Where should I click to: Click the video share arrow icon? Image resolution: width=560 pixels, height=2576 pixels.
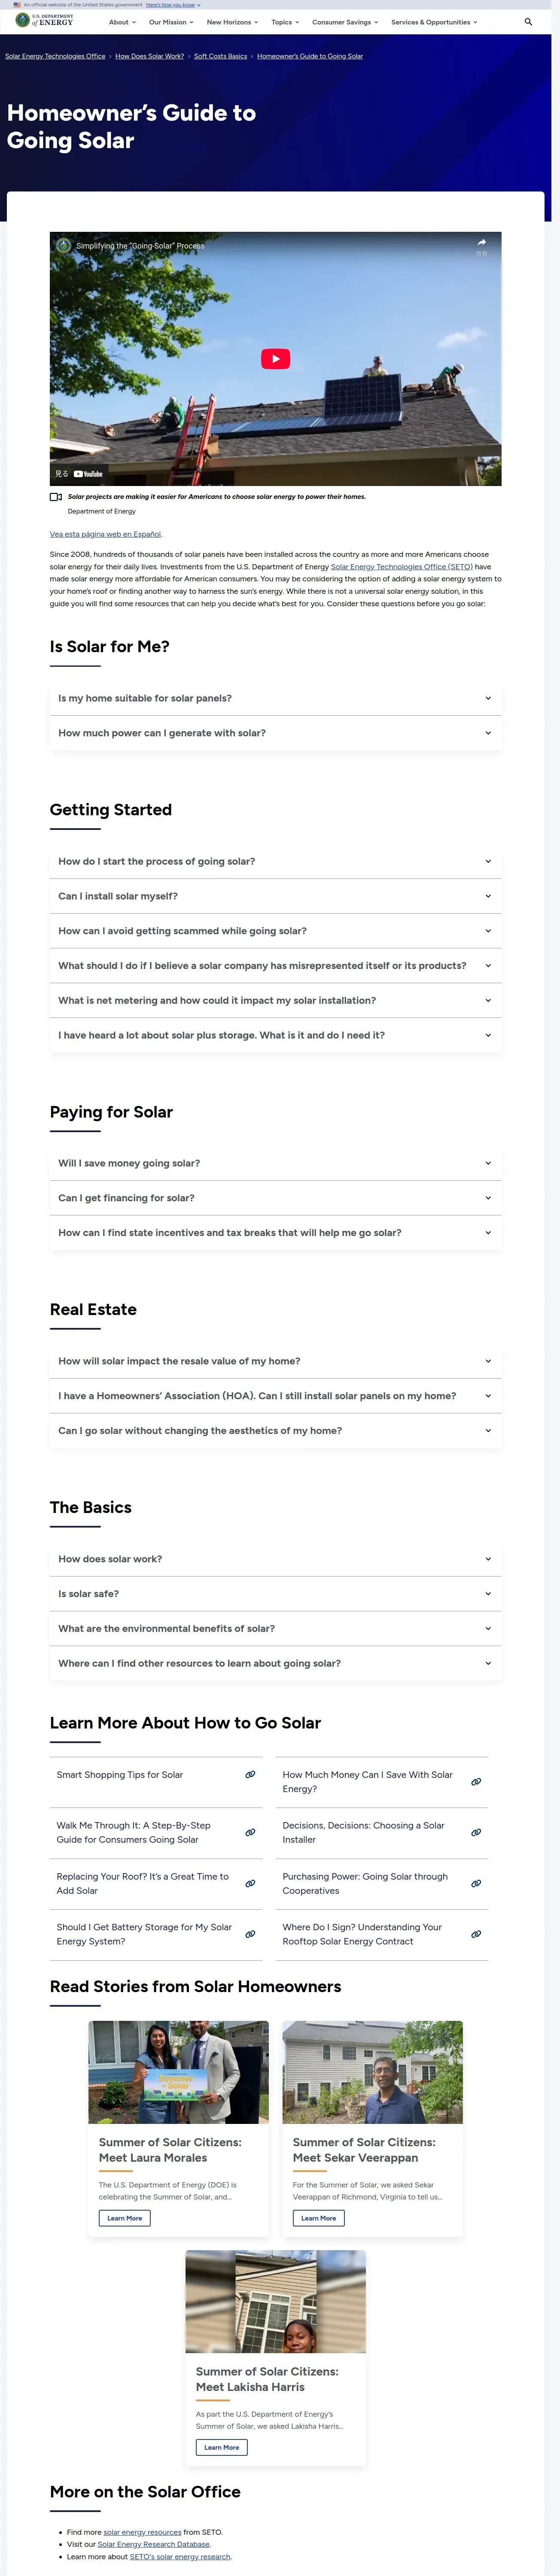coord(481,243)
